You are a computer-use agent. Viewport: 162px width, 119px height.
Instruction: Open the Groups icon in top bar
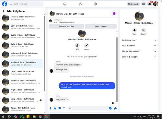[95, 4]
